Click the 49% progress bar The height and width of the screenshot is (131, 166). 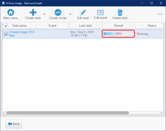click(x=119, y=34)
